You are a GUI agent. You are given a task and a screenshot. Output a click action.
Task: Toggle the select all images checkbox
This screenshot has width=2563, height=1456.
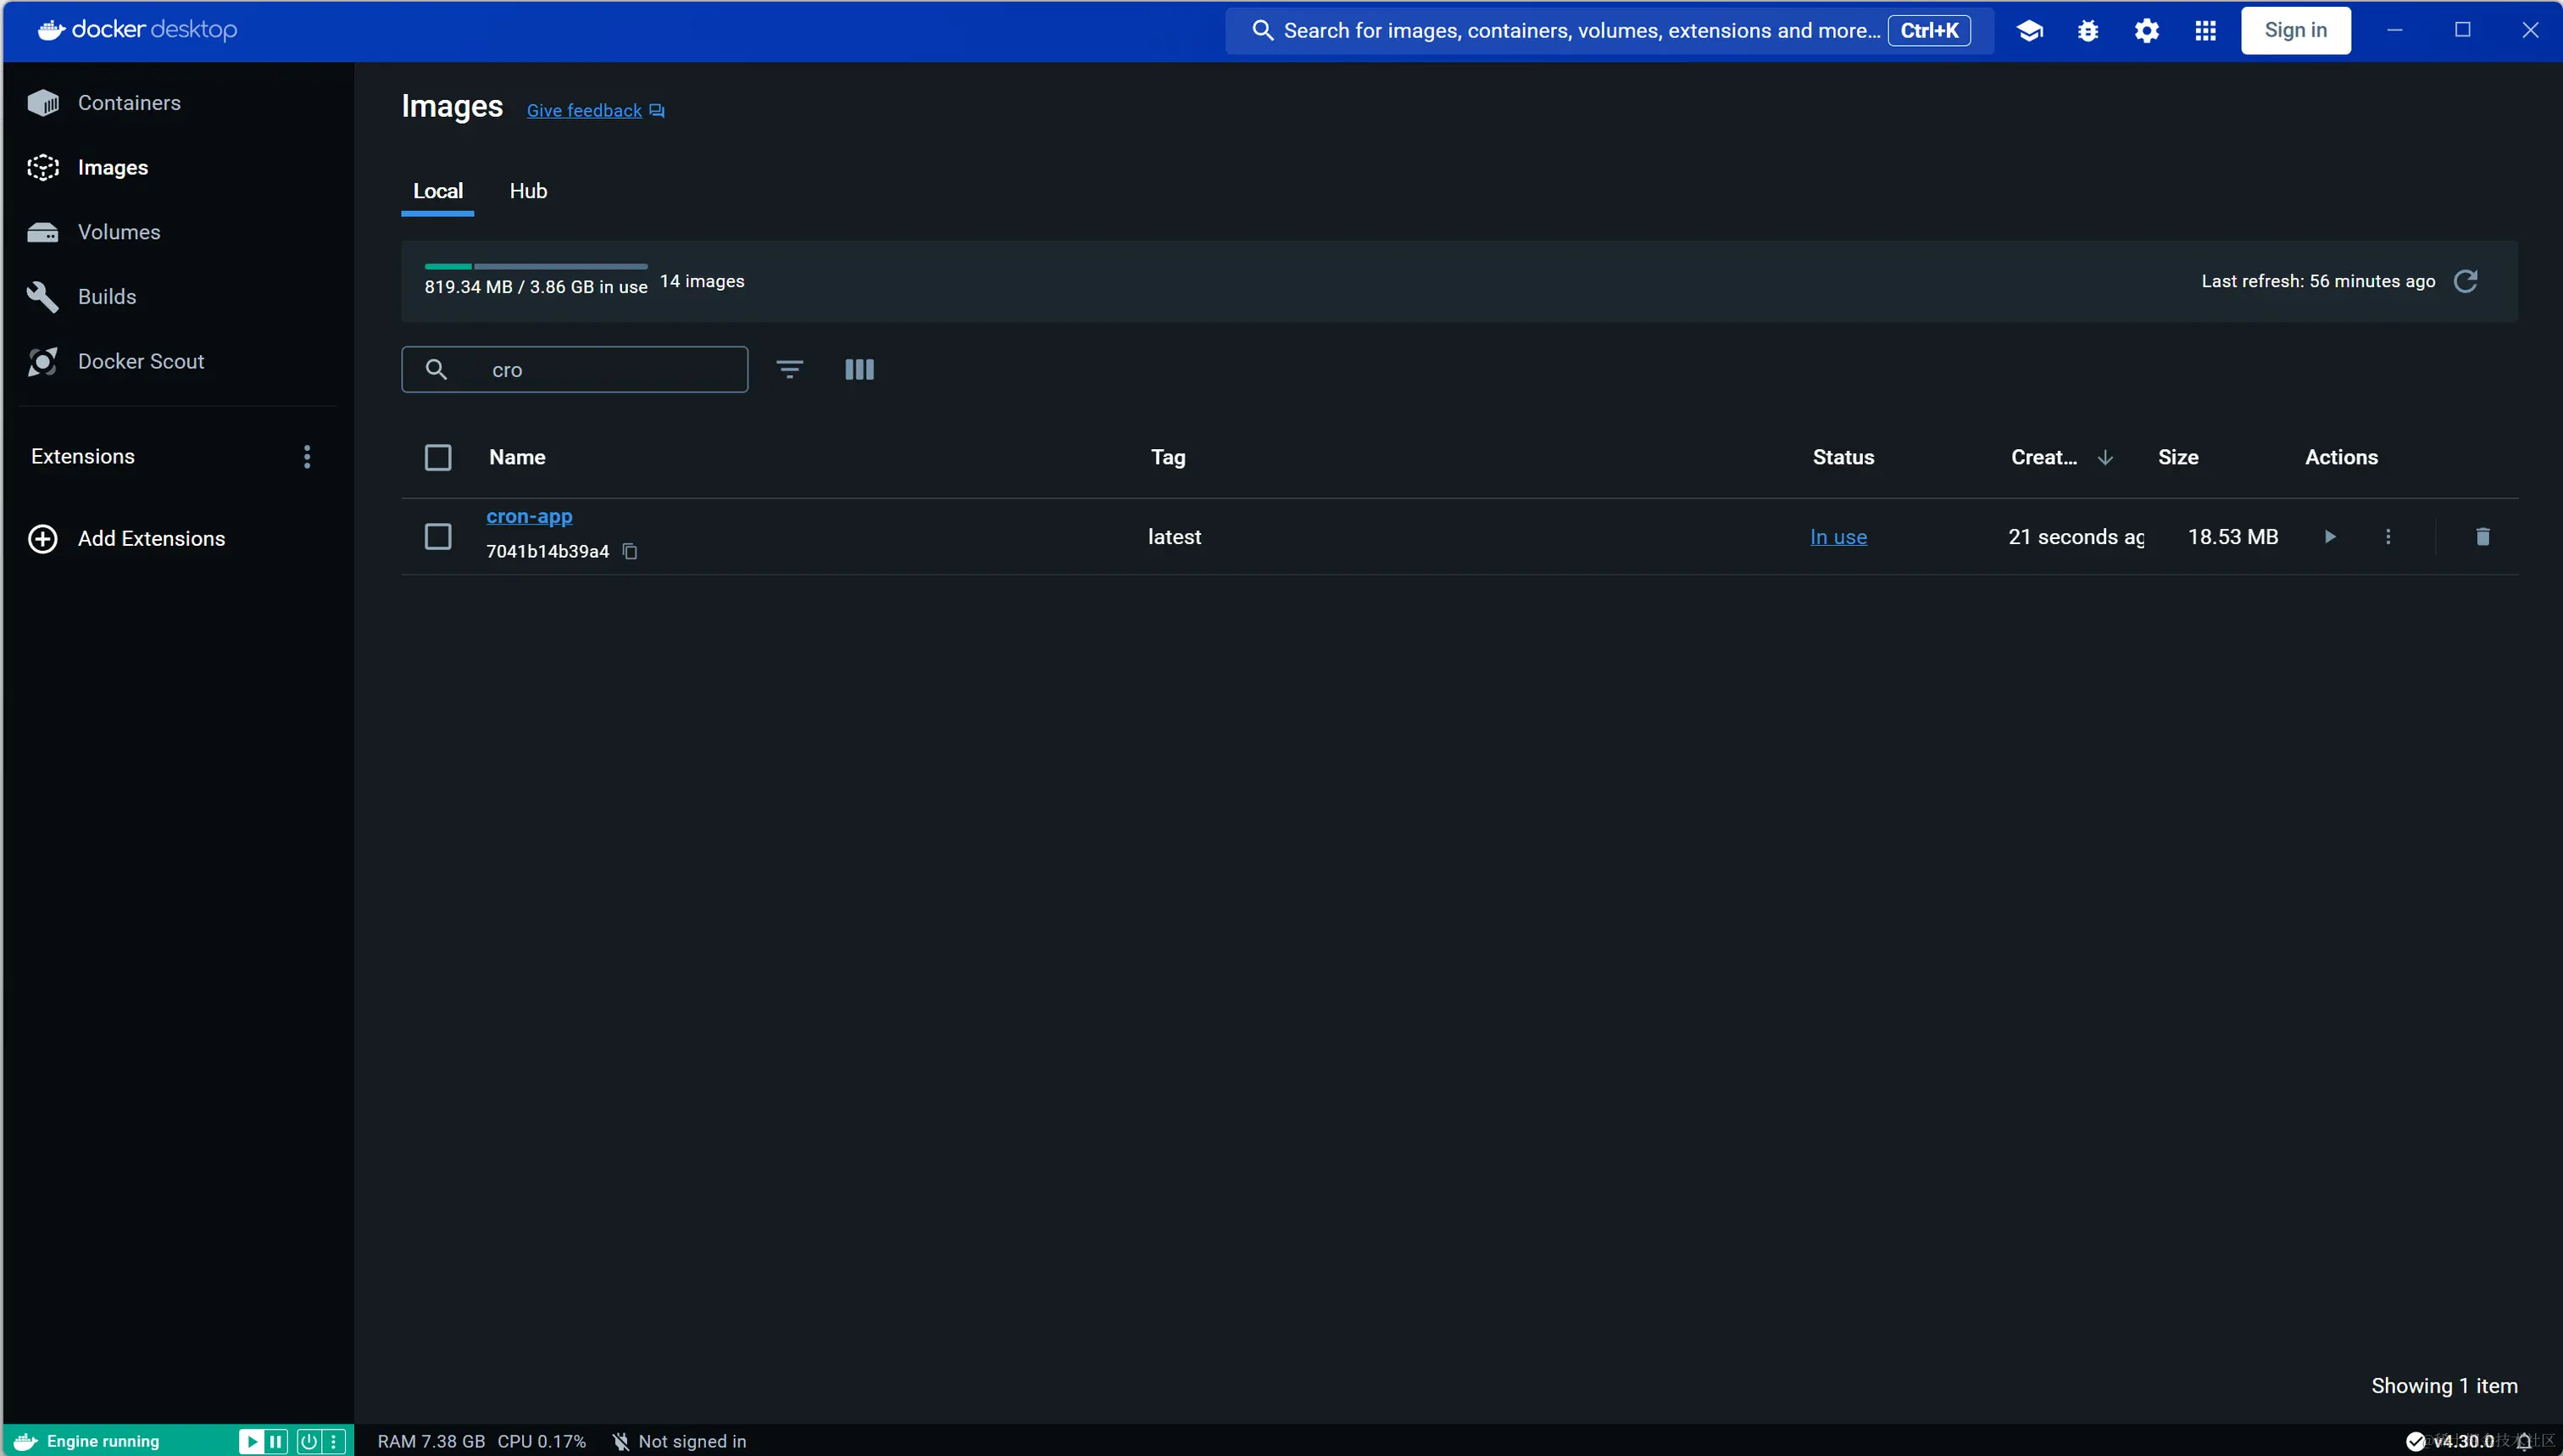point(438,457)
